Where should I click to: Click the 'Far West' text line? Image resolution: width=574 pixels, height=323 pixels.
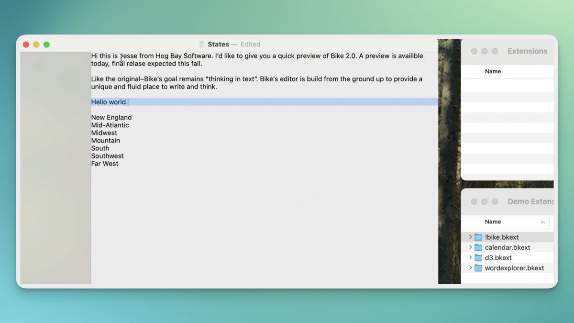pos(105,163)
